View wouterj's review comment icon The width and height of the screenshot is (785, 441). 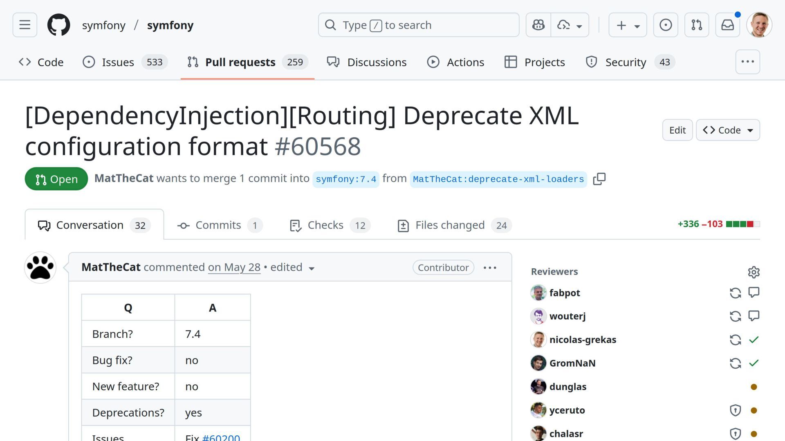(754, 316)
